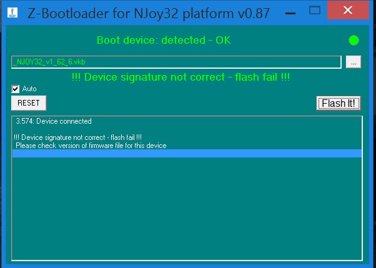Screen dimensions: 376x268
Task: Uncheck the Auto checkbox
Action: 16,89
